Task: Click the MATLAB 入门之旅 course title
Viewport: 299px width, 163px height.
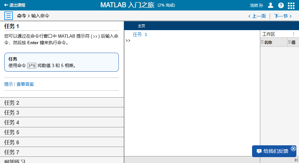Action: [127, 5]
